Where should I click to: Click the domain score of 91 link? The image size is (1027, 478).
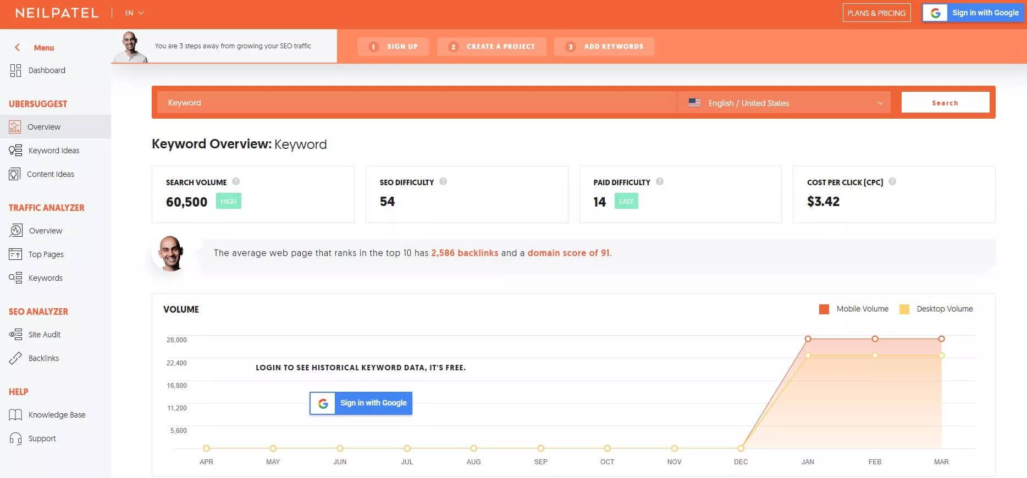pyautogui.click(x=568, y=253)
